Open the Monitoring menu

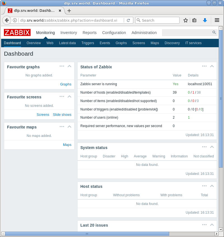click(45, 33)
